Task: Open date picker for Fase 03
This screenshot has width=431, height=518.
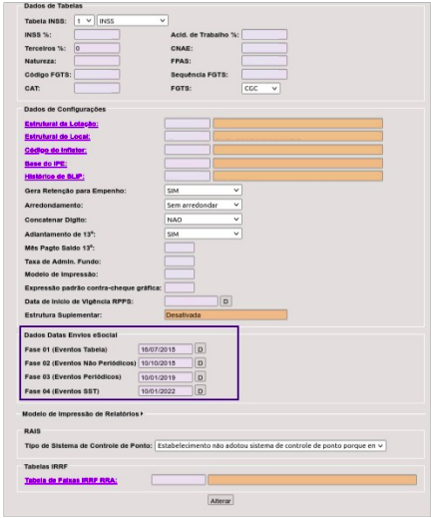Action: 201,377
